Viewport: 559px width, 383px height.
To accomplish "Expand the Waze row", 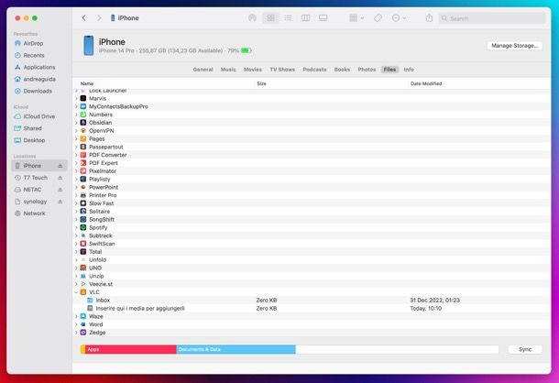I will (76, 316).
